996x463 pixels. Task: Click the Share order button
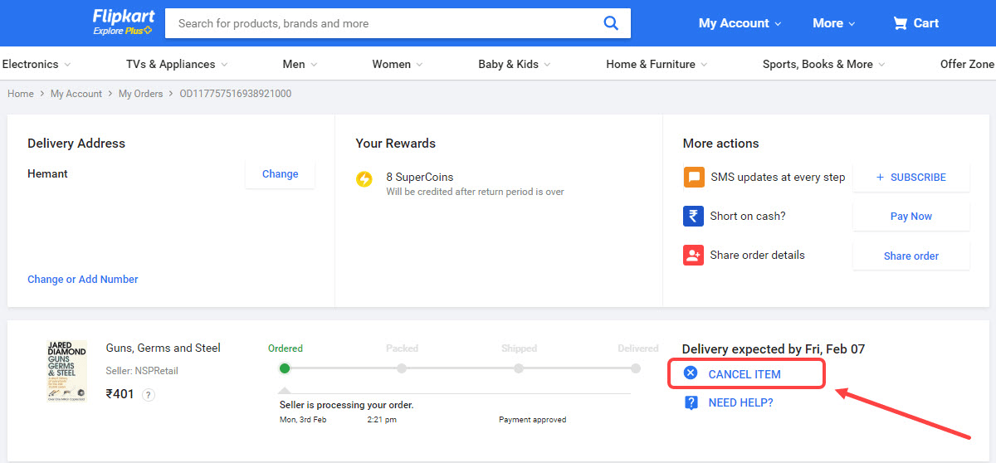click(x=911, y=256)
